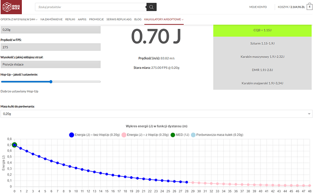
Task: Expand the 'Kalkulatory Airsoftowe' menu
Action: [164, 20]
